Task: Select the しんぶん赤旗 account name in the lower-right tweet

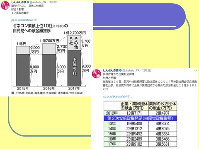Action: pos(111,70)
